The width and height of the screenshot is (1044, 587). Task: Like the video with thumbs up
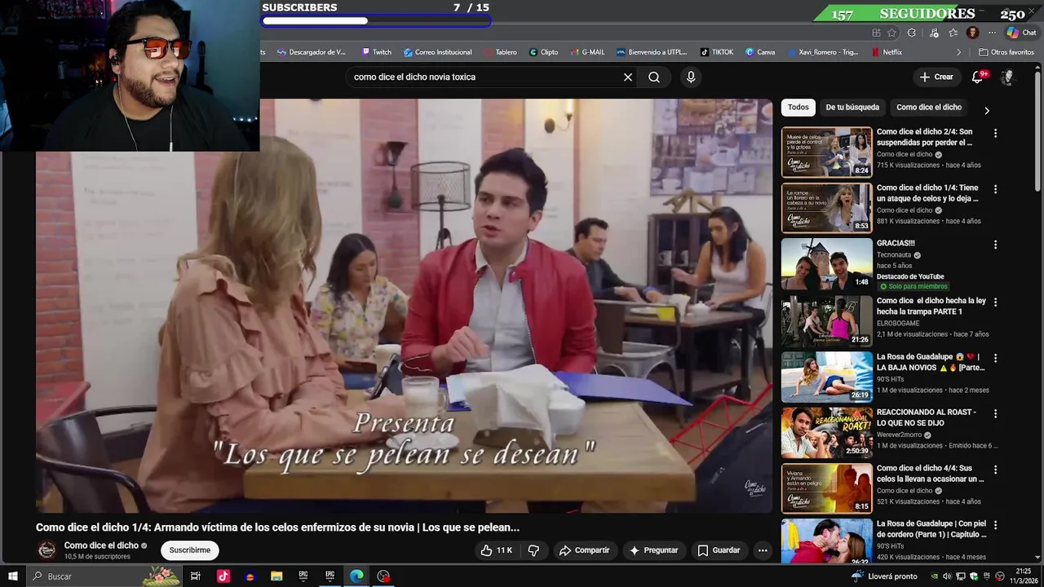(495, 550)
